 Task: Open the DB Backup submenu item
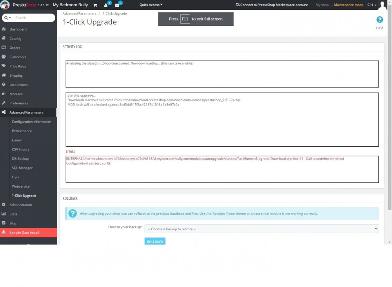[x=20, y=159]
